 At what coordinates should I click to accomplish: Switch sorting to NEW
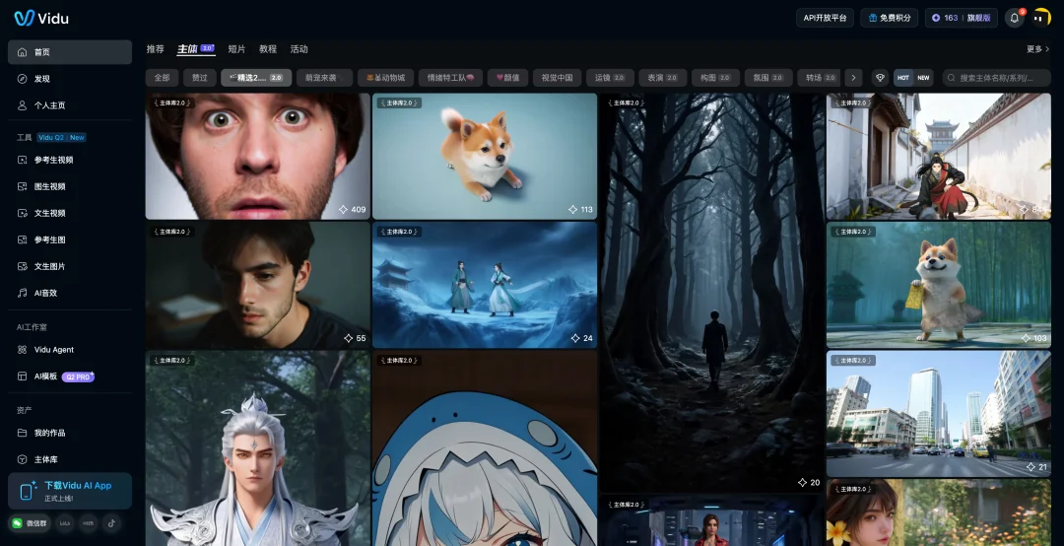pyautogui.click(x=923, y=78)
